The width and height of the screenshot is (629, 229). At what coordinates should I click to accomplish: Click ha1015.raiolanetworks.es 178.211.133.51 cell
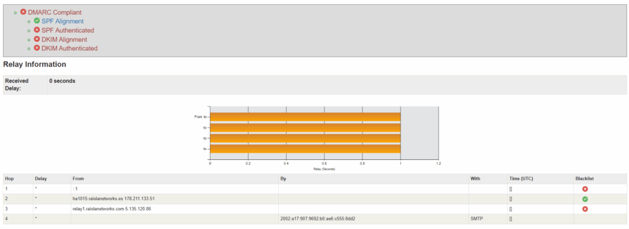[x=175, y=199]
